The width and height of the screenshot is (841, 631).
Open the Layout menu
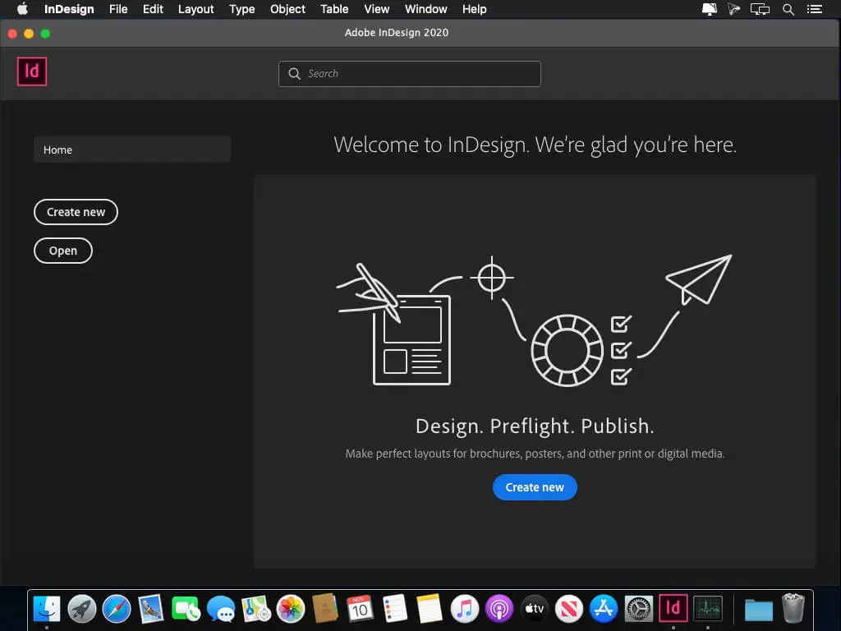pyautogui.click(x=195, y=10)
